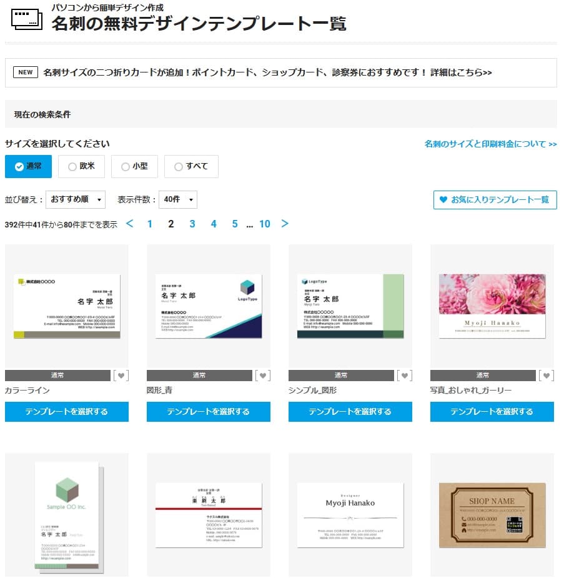Select the 通常 size option
This screenshot has height=578, width=564.
click(x=28, y=167)
